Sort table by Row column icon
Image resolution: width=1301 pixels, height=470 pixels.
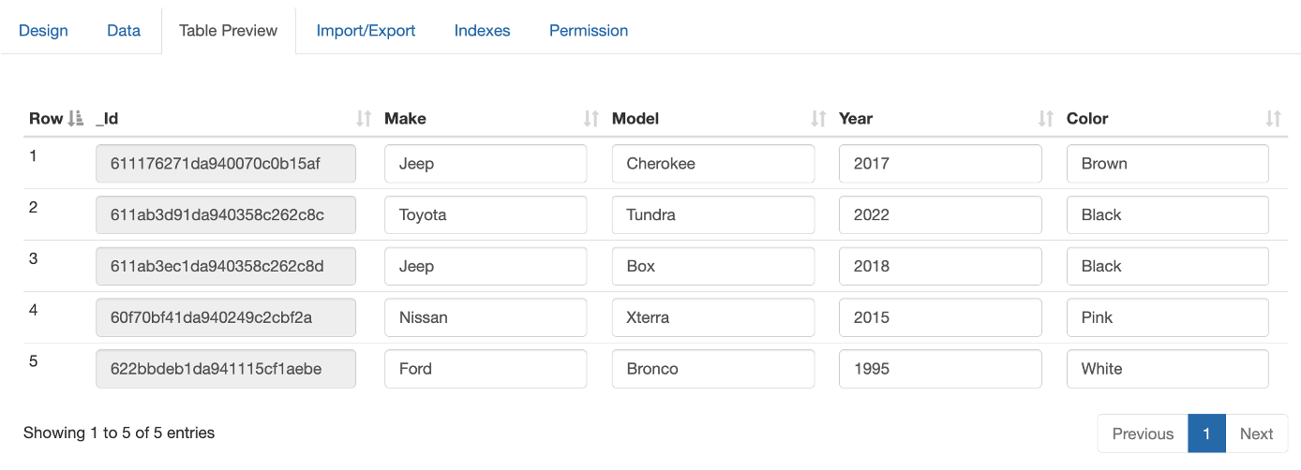77,119
